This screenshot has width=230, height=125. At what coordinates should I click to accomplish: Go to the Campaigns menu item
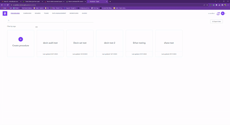(x=27, y=14)
